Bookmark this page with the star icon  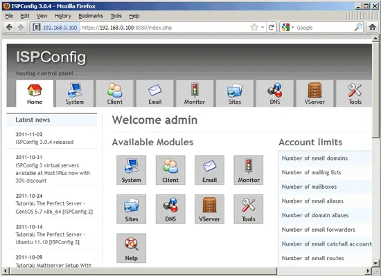[x=254, y=28]
